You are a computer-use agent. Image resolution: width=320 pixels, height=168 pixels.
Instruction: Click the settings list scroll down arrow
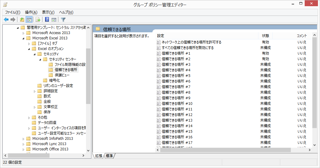[314, 145]
